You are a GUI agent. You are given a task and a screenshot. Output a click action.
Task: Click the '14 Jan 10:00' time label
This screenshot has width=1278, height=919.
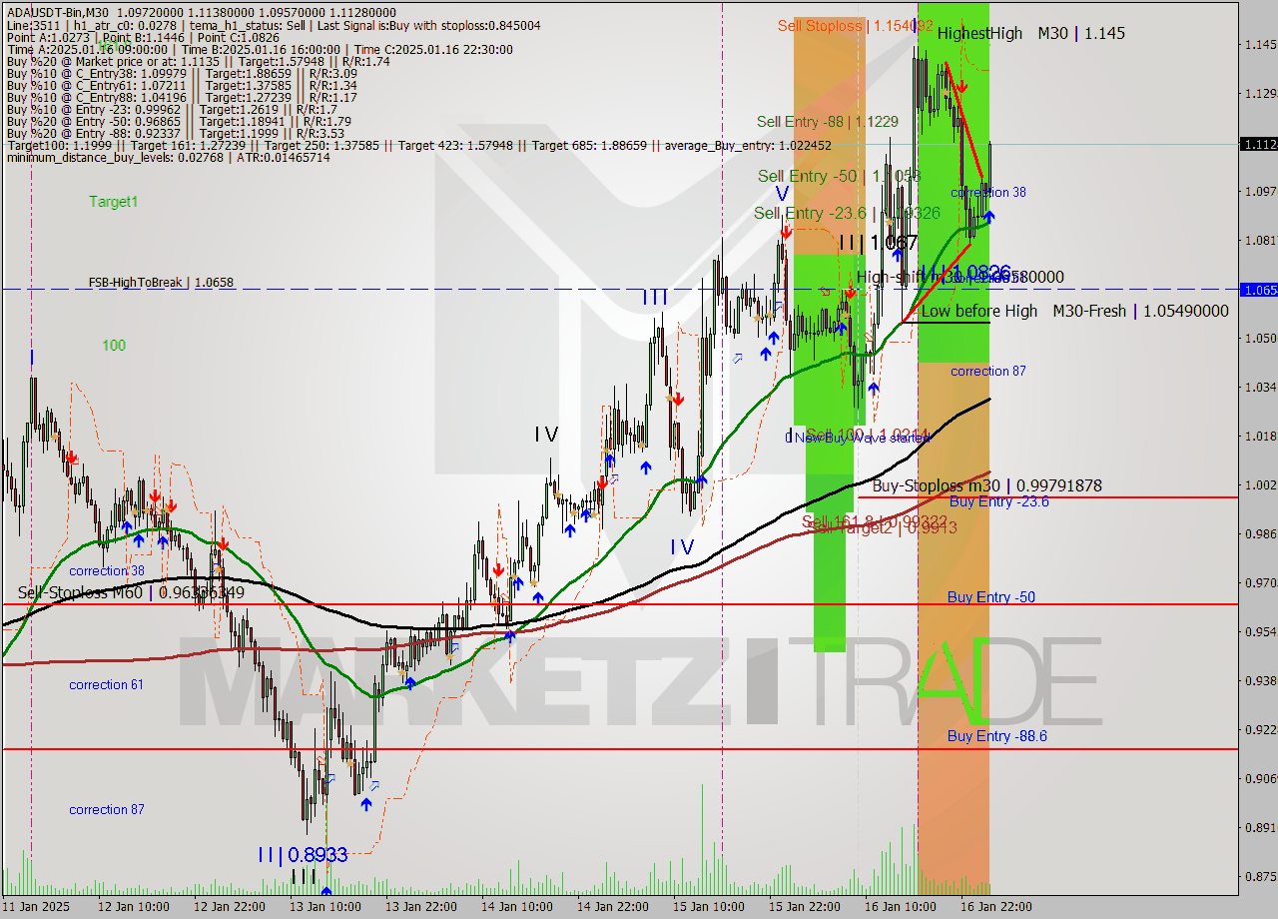coord(517,907)
